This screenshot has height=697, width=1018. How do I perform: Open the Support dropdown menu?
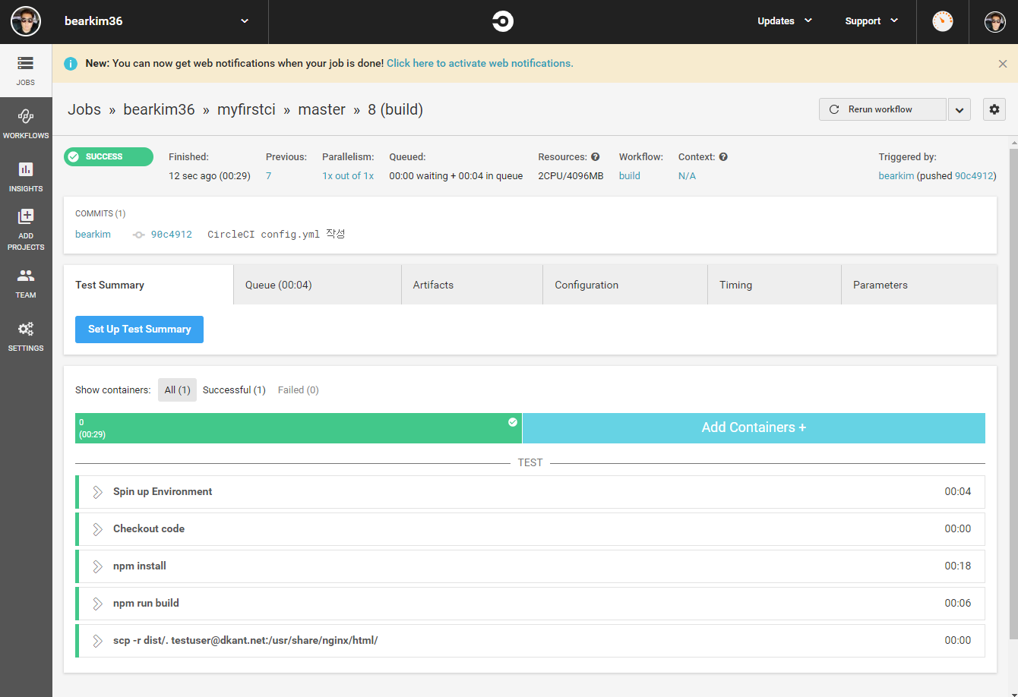[x=871, y=21]
